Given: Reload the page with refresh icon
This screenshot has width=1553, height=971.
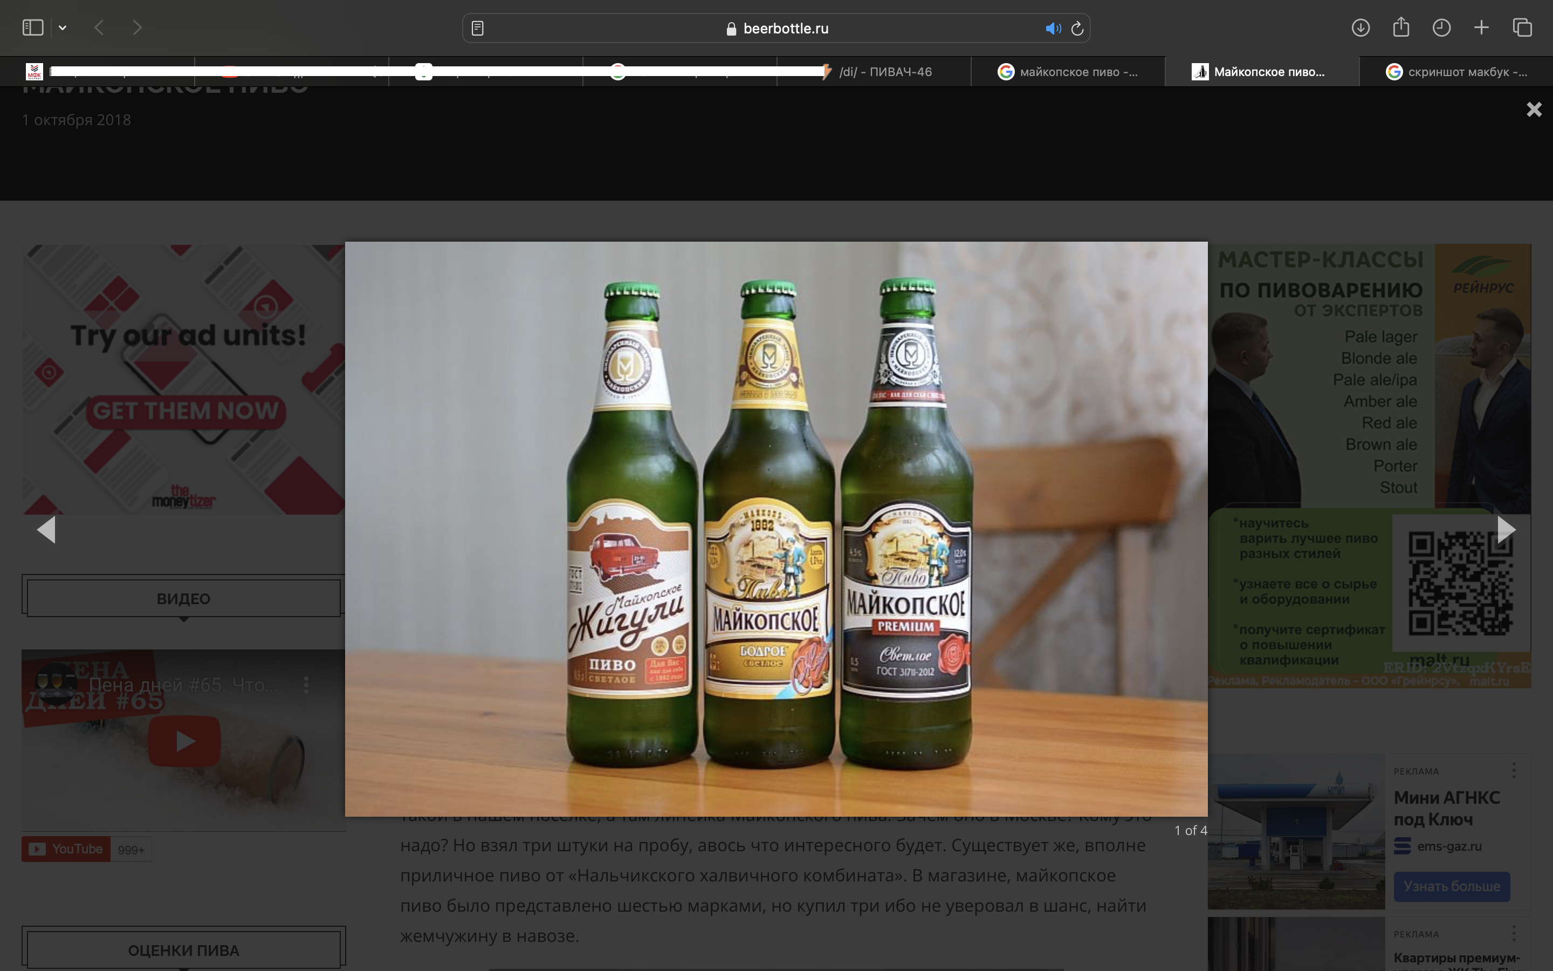Looking at the screenshot, I should (x=1077, y=28).
